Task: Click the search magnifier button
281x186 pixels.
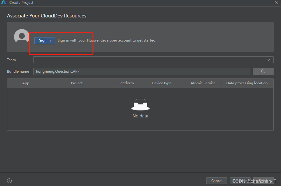Action: pos(263,71)
